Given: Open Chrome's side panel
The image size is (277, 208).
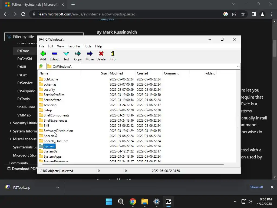Looking at the screenshot, I should point(254,14).
